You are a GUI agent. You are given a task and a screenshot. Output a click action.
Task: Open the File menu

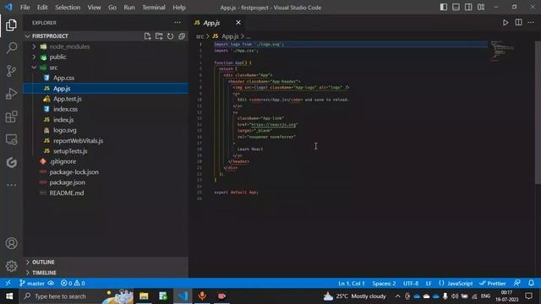(x=25, y=8)
